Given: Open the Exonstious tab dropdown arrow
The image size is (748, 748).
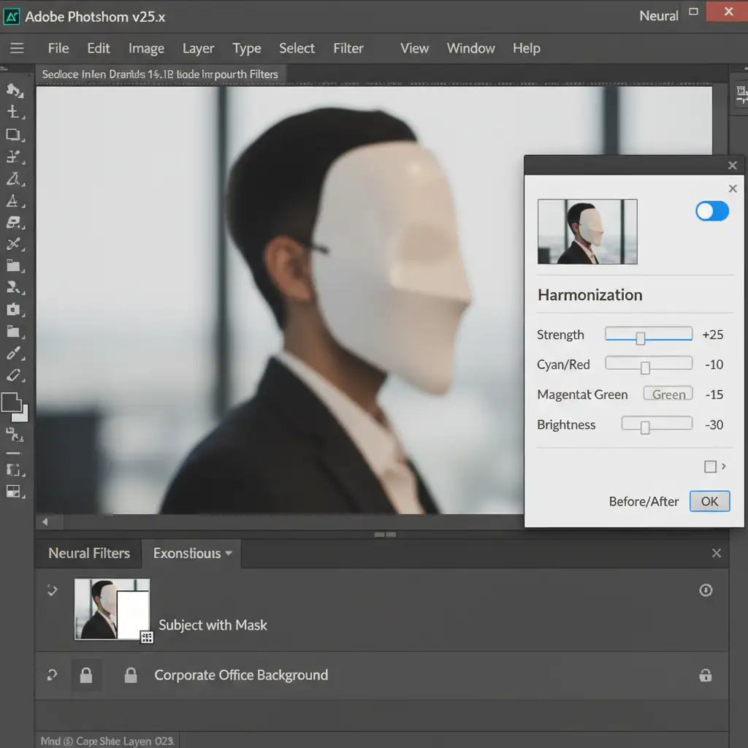Looking at the screenshot, I should (229, 554).
